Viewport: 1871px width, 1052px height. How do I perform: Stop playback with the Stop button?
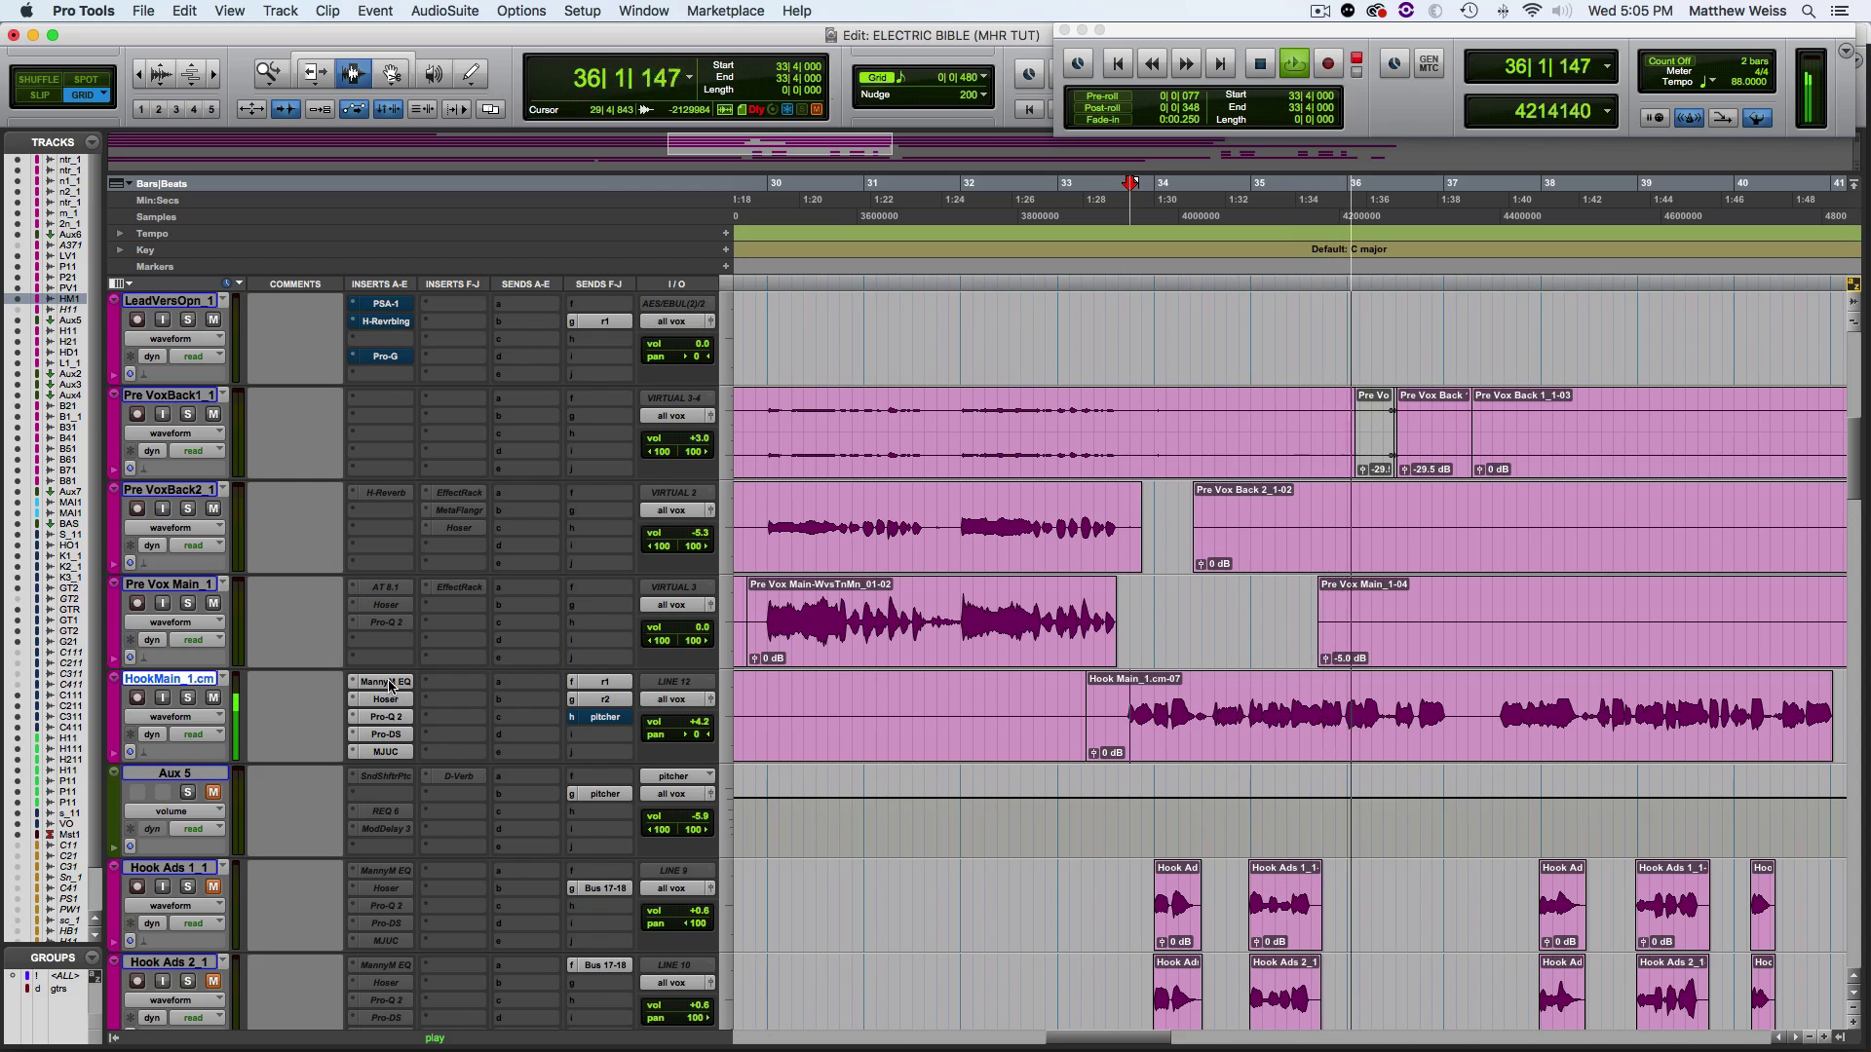pos(1259,64)
